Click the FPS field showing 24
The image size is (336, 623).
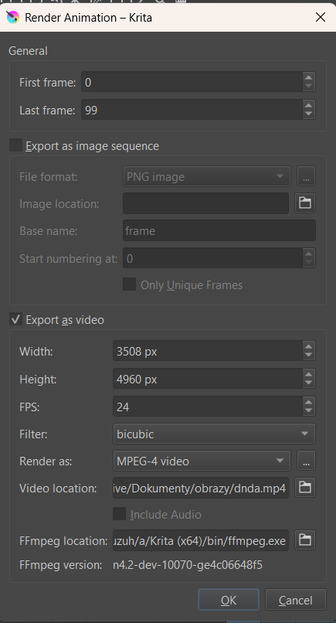pyautogui.click(x=208, y=407)
